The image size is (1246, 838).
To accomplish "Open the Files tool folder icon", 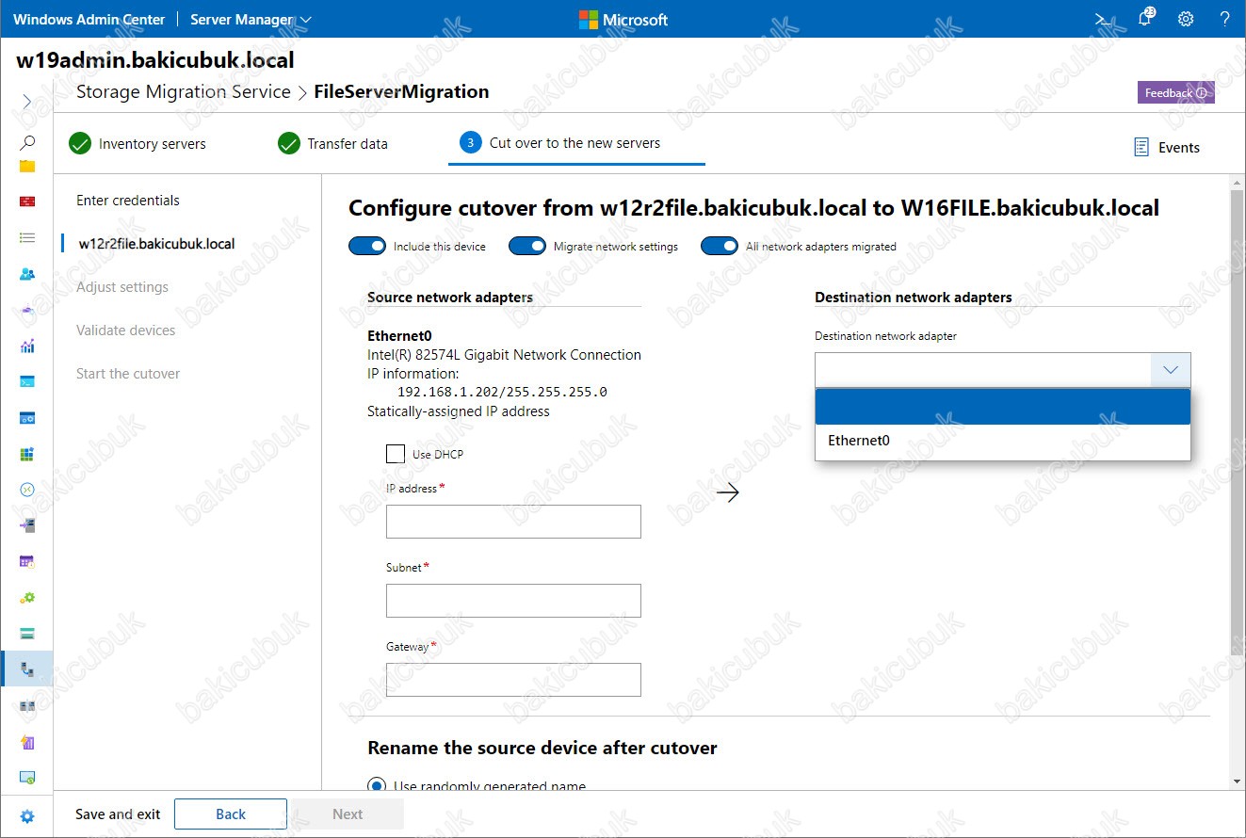I will point(27,166).
